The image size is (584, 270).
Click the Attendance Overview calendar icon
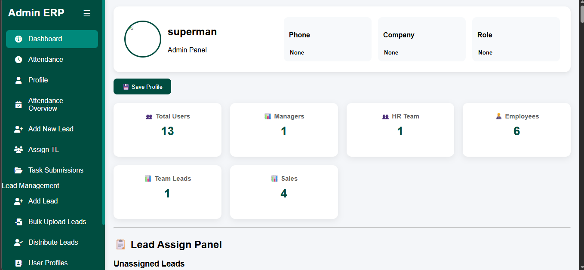click(18, 104)
